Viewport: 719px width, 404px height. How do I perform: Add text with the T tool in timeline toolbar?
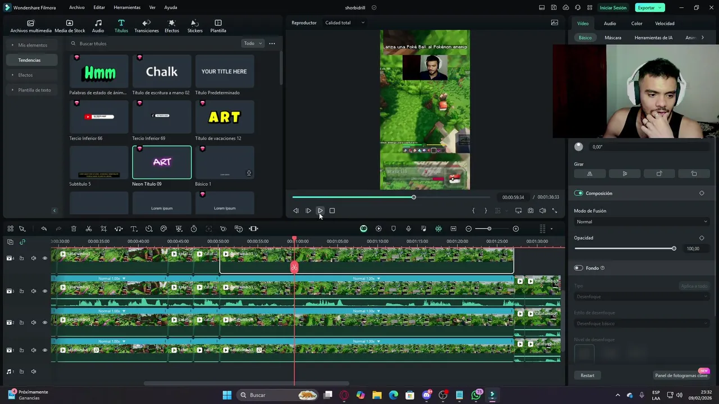[134, 228]
